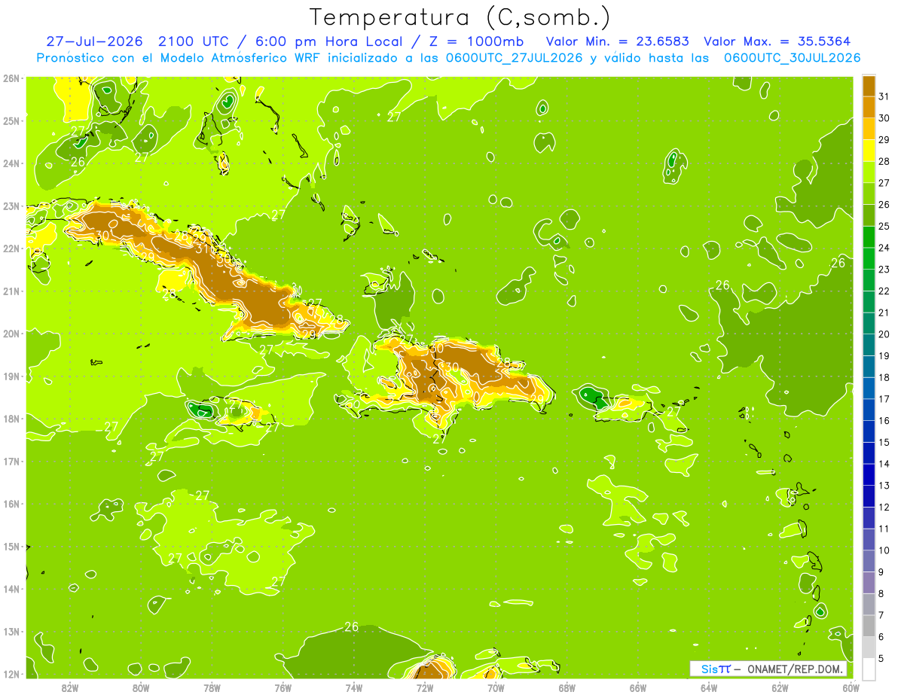The image size is (904, 698).
Task: Click the "20N" latitude axis label
Action: tap(11, 334)
